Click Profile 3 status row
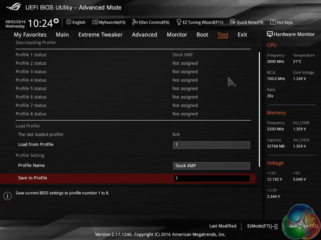Screen dimensions: 321x240 click(x=133, y=72)
